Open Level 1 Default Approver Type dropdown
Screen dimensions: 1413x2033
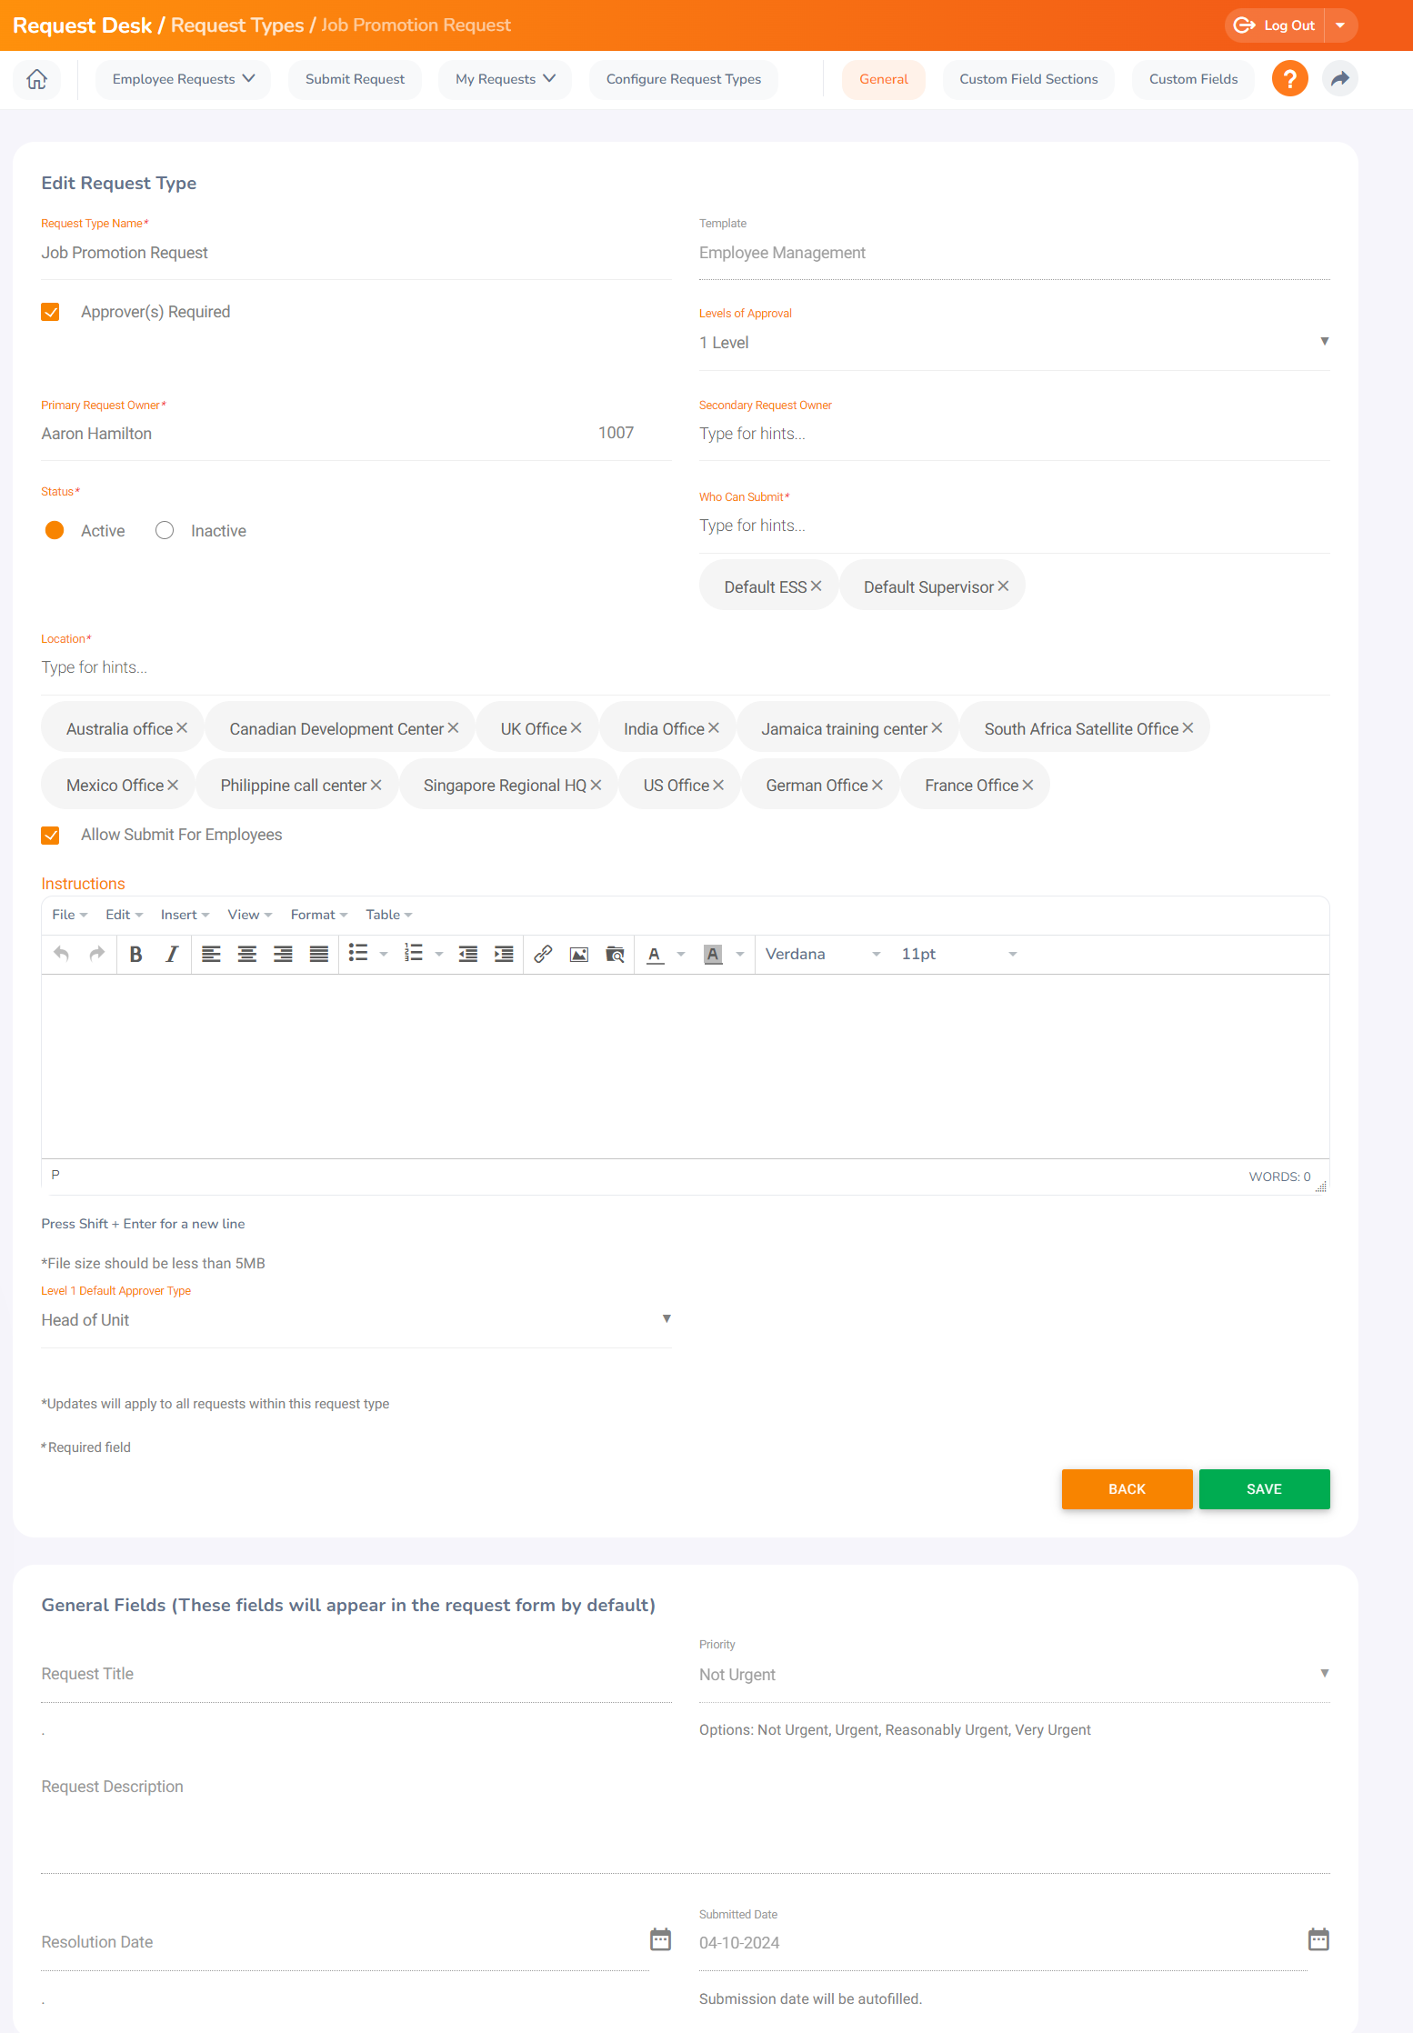point(356,1320)
